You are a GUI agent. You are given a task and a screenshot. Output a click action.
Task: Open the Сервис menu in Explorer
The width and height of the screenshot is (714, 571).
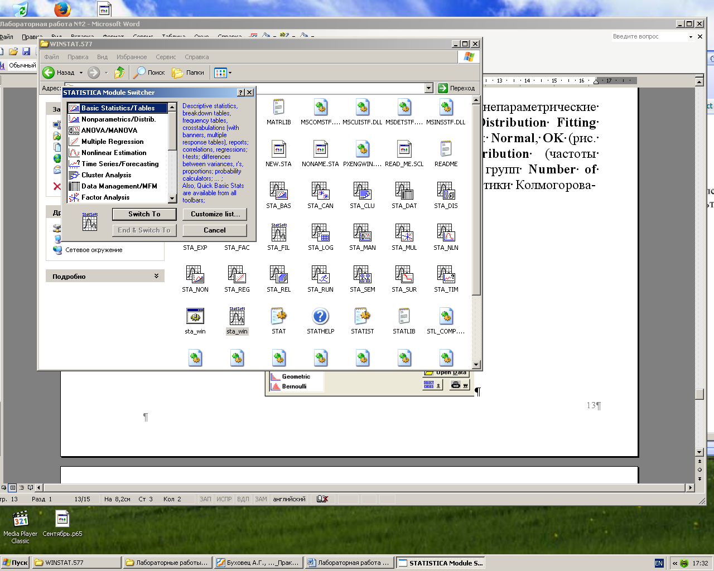click(166, 57)
